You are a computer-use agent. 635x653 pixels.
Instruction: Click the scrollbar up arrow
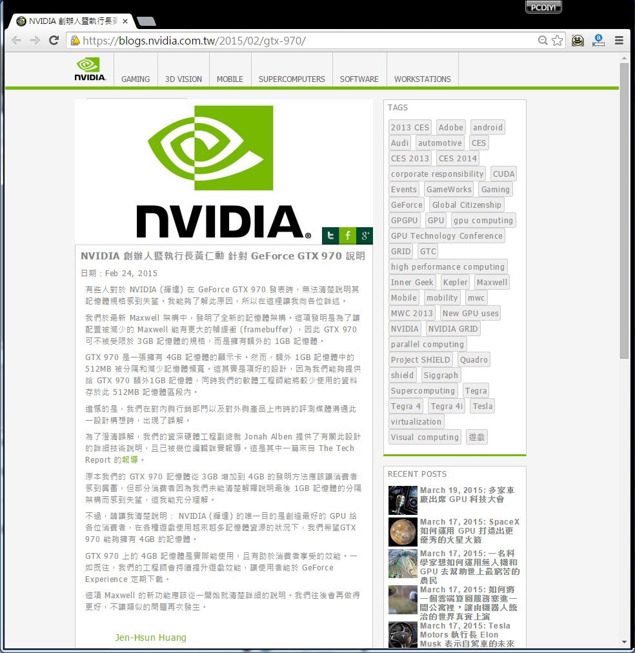(x=624, y=58)
